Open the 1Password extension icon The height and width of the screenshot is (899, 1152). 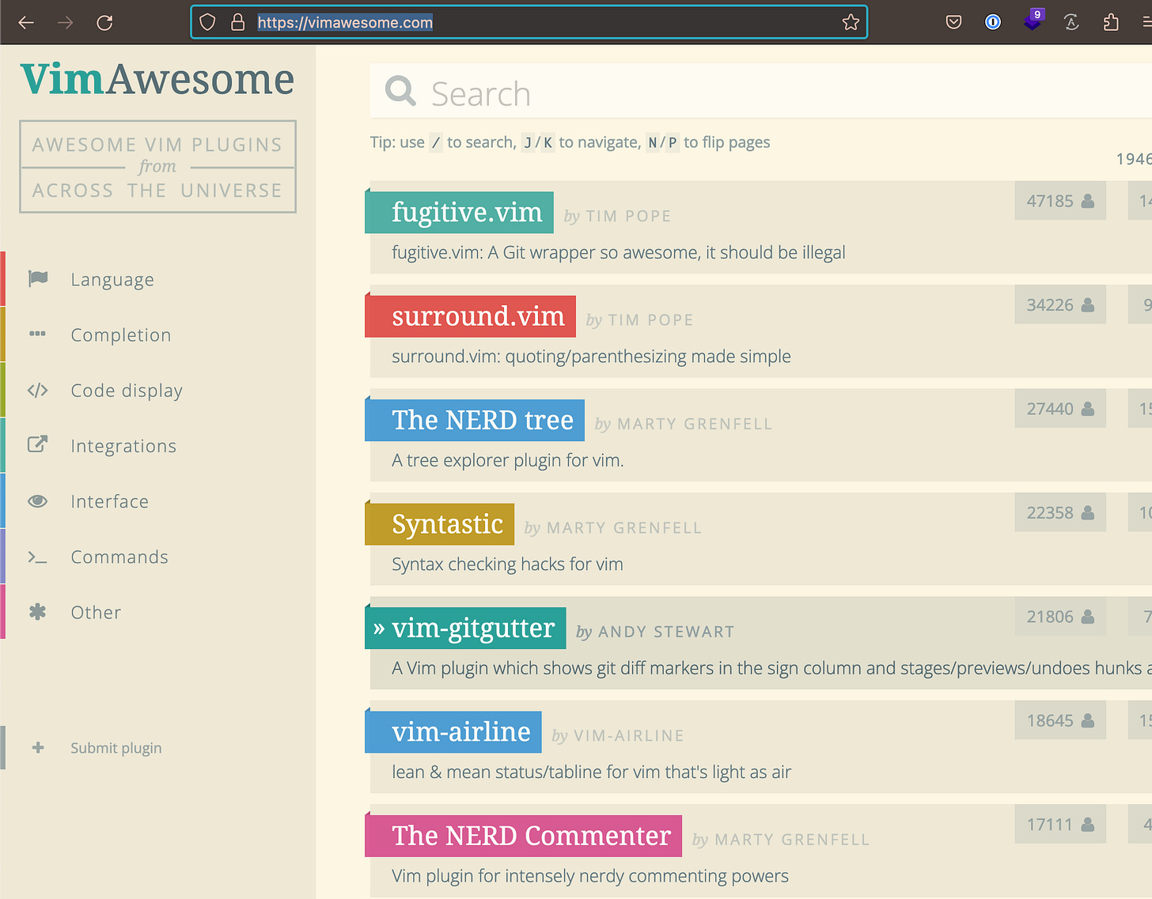[993, 22]
